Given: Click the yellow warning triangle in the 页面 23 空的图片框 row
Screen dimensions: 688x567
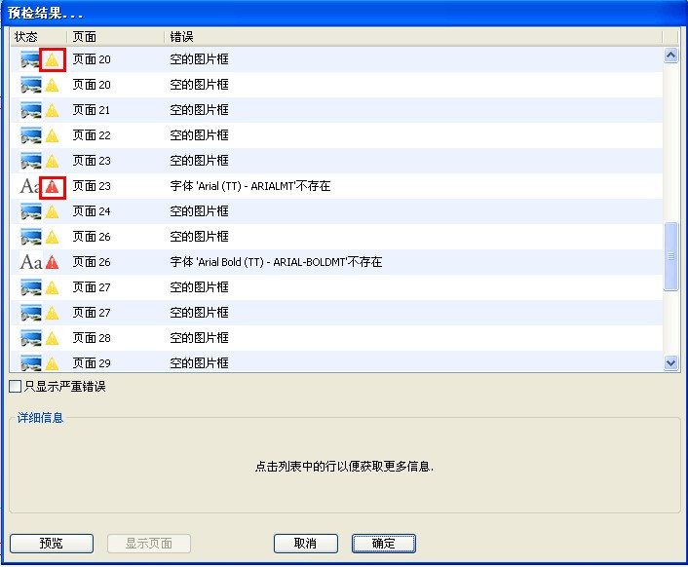Looking at the screenshot, I should tap(52, 162).
